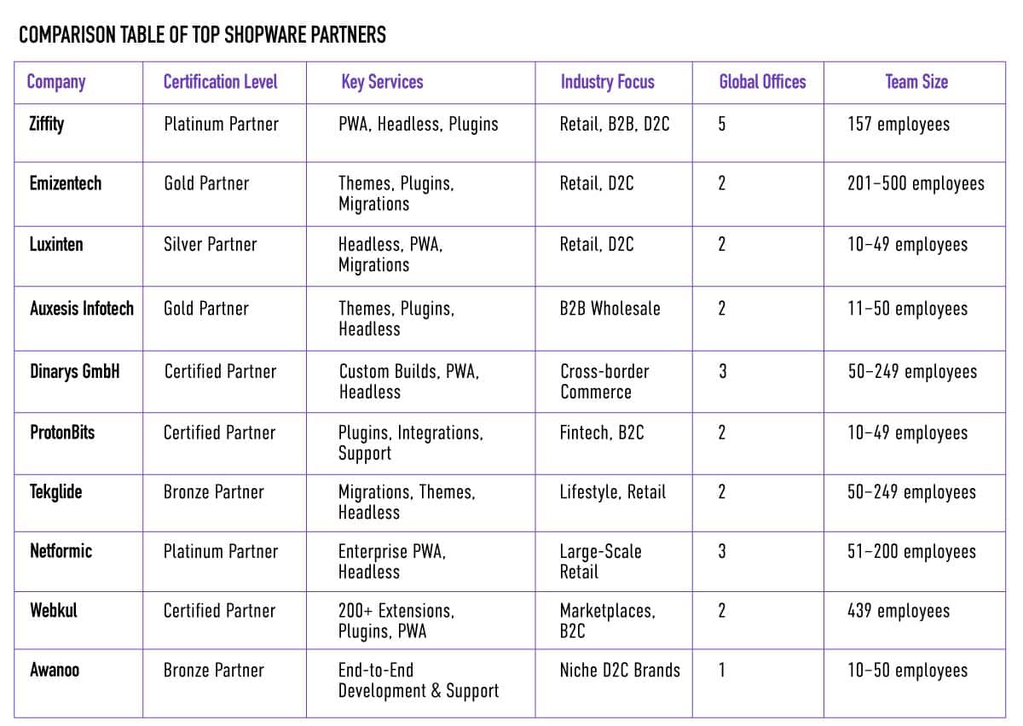Viewport: 1023px width, 726px height.
Task: Click the Team Size column header
Action: (x=916, y=82)
